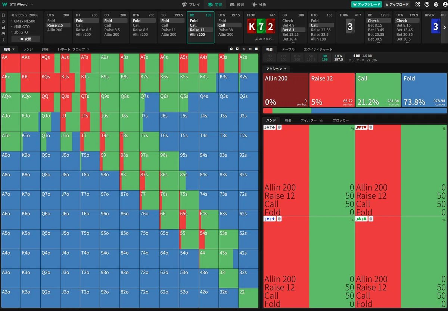Select SB Raise 11 action
The image size is (448, 311).
(x=172, y=30)
